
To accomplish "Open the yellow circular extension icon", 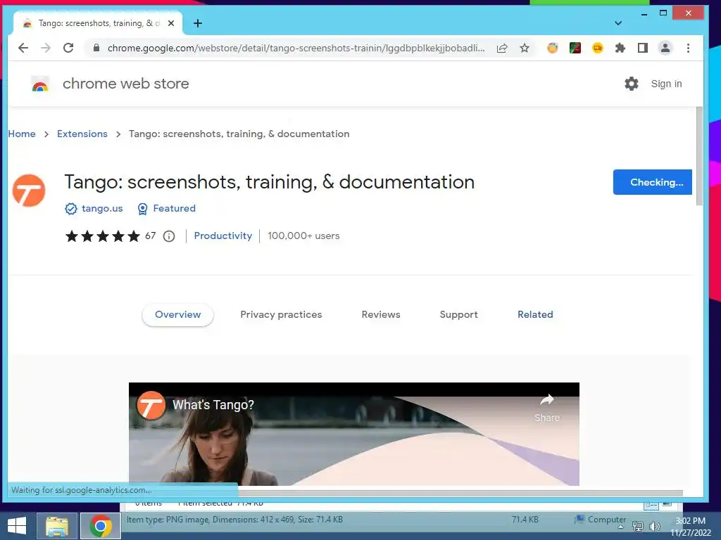I will pos(597,48).
